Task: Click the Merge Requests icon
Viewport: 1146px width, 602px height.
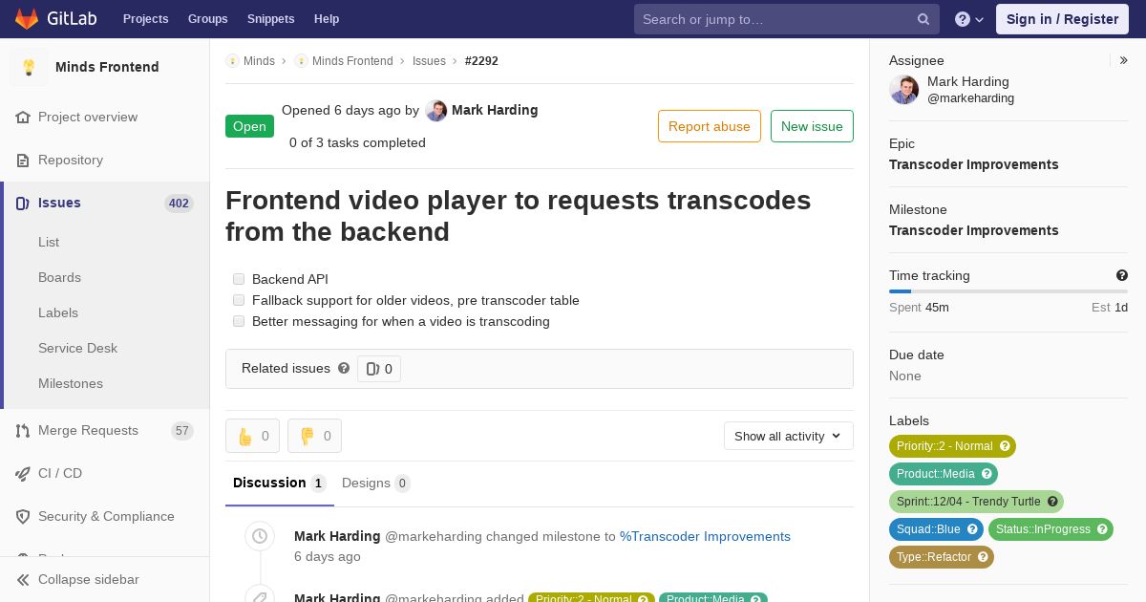Action: pyautogui.click(x=23, y=431)
